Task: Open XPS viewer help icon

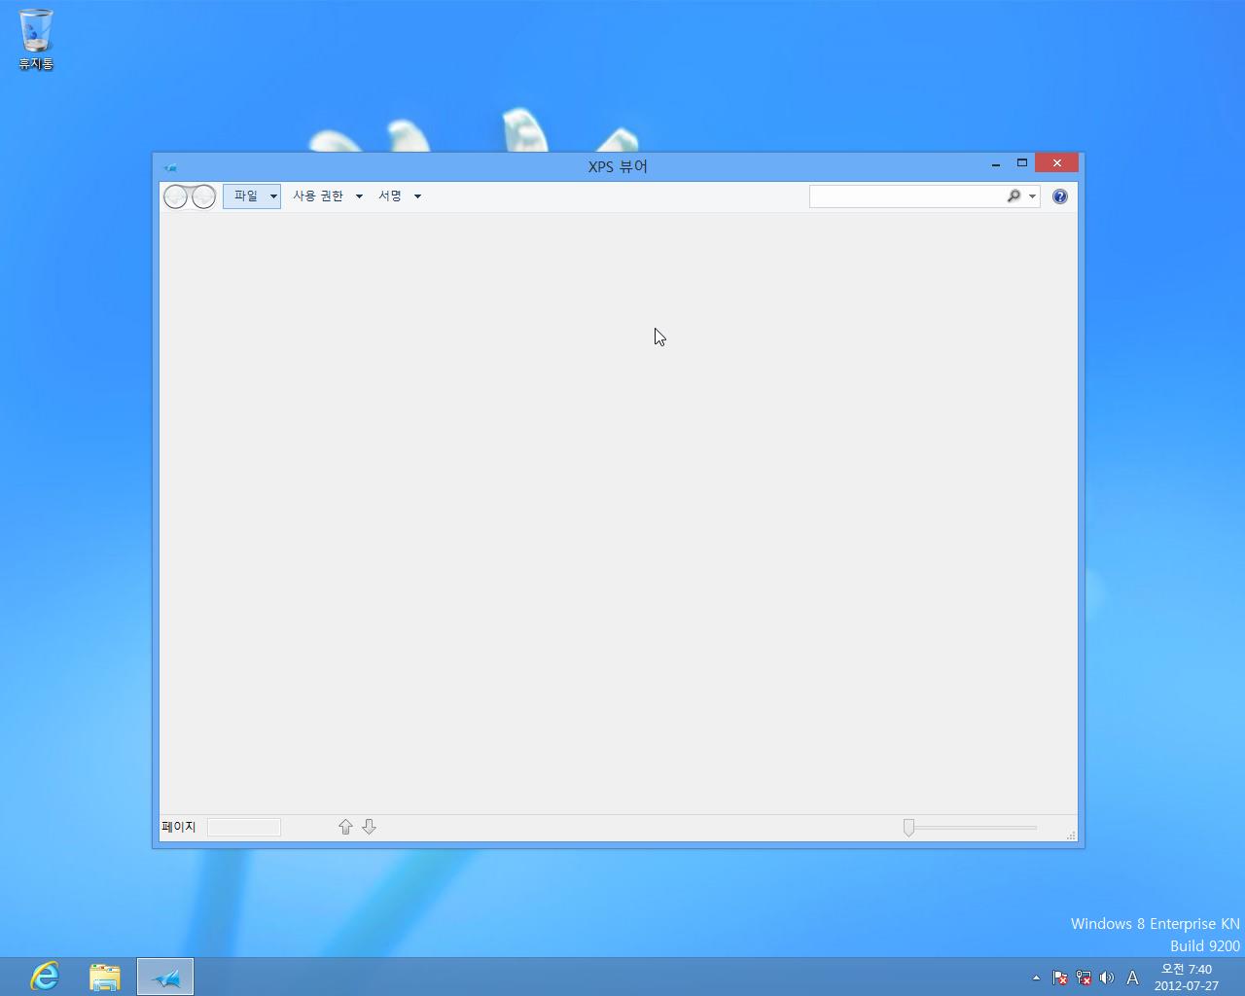Action: click(1060, 196)
